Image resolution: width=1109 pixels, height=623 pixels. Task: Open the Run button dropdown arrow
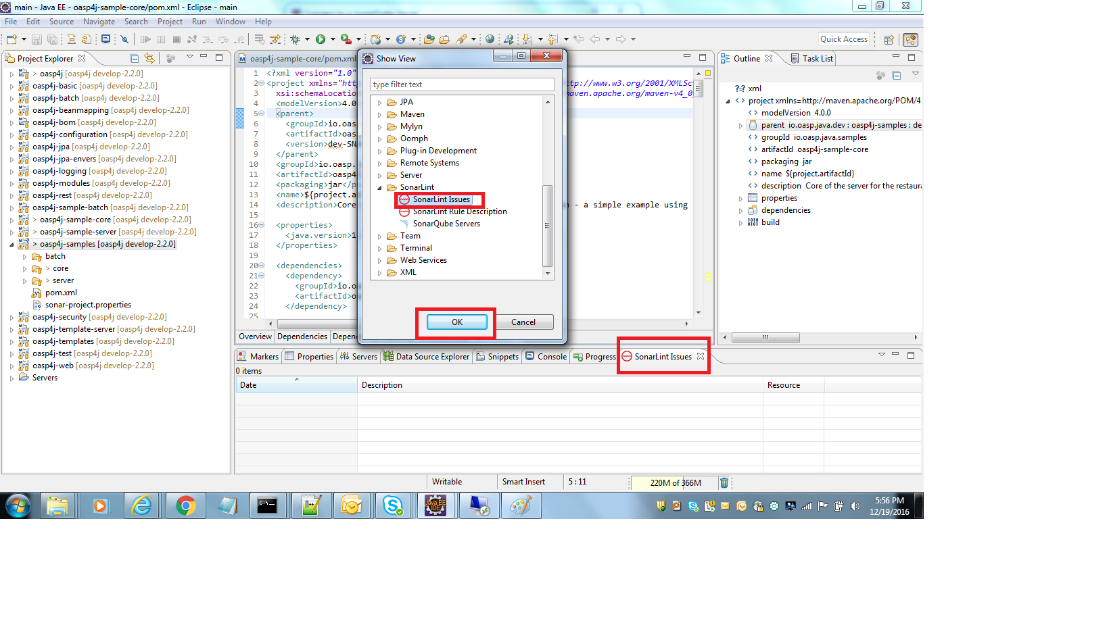(332, 39)
